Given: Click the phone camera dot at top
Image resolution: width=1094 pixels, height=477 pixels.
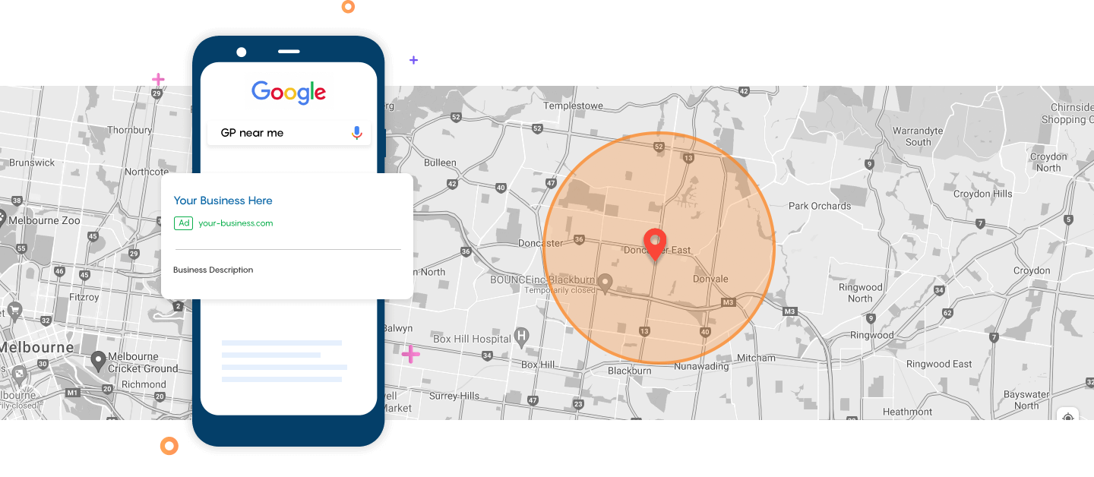Looking at the screenshot, I should (242, 52).
